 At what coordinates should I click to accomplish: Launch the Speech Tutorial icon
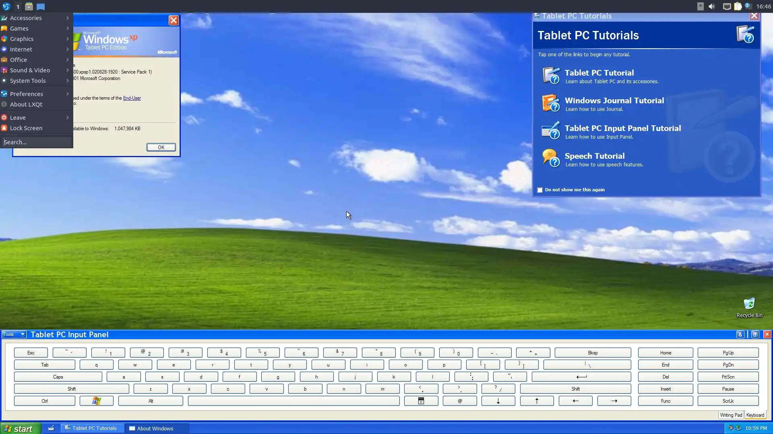(551, 158)
